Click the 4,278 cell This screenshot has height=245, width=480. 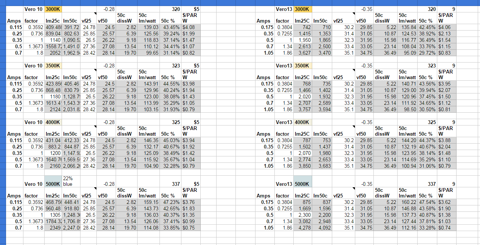pyautogui.click(x=303, y=228)
